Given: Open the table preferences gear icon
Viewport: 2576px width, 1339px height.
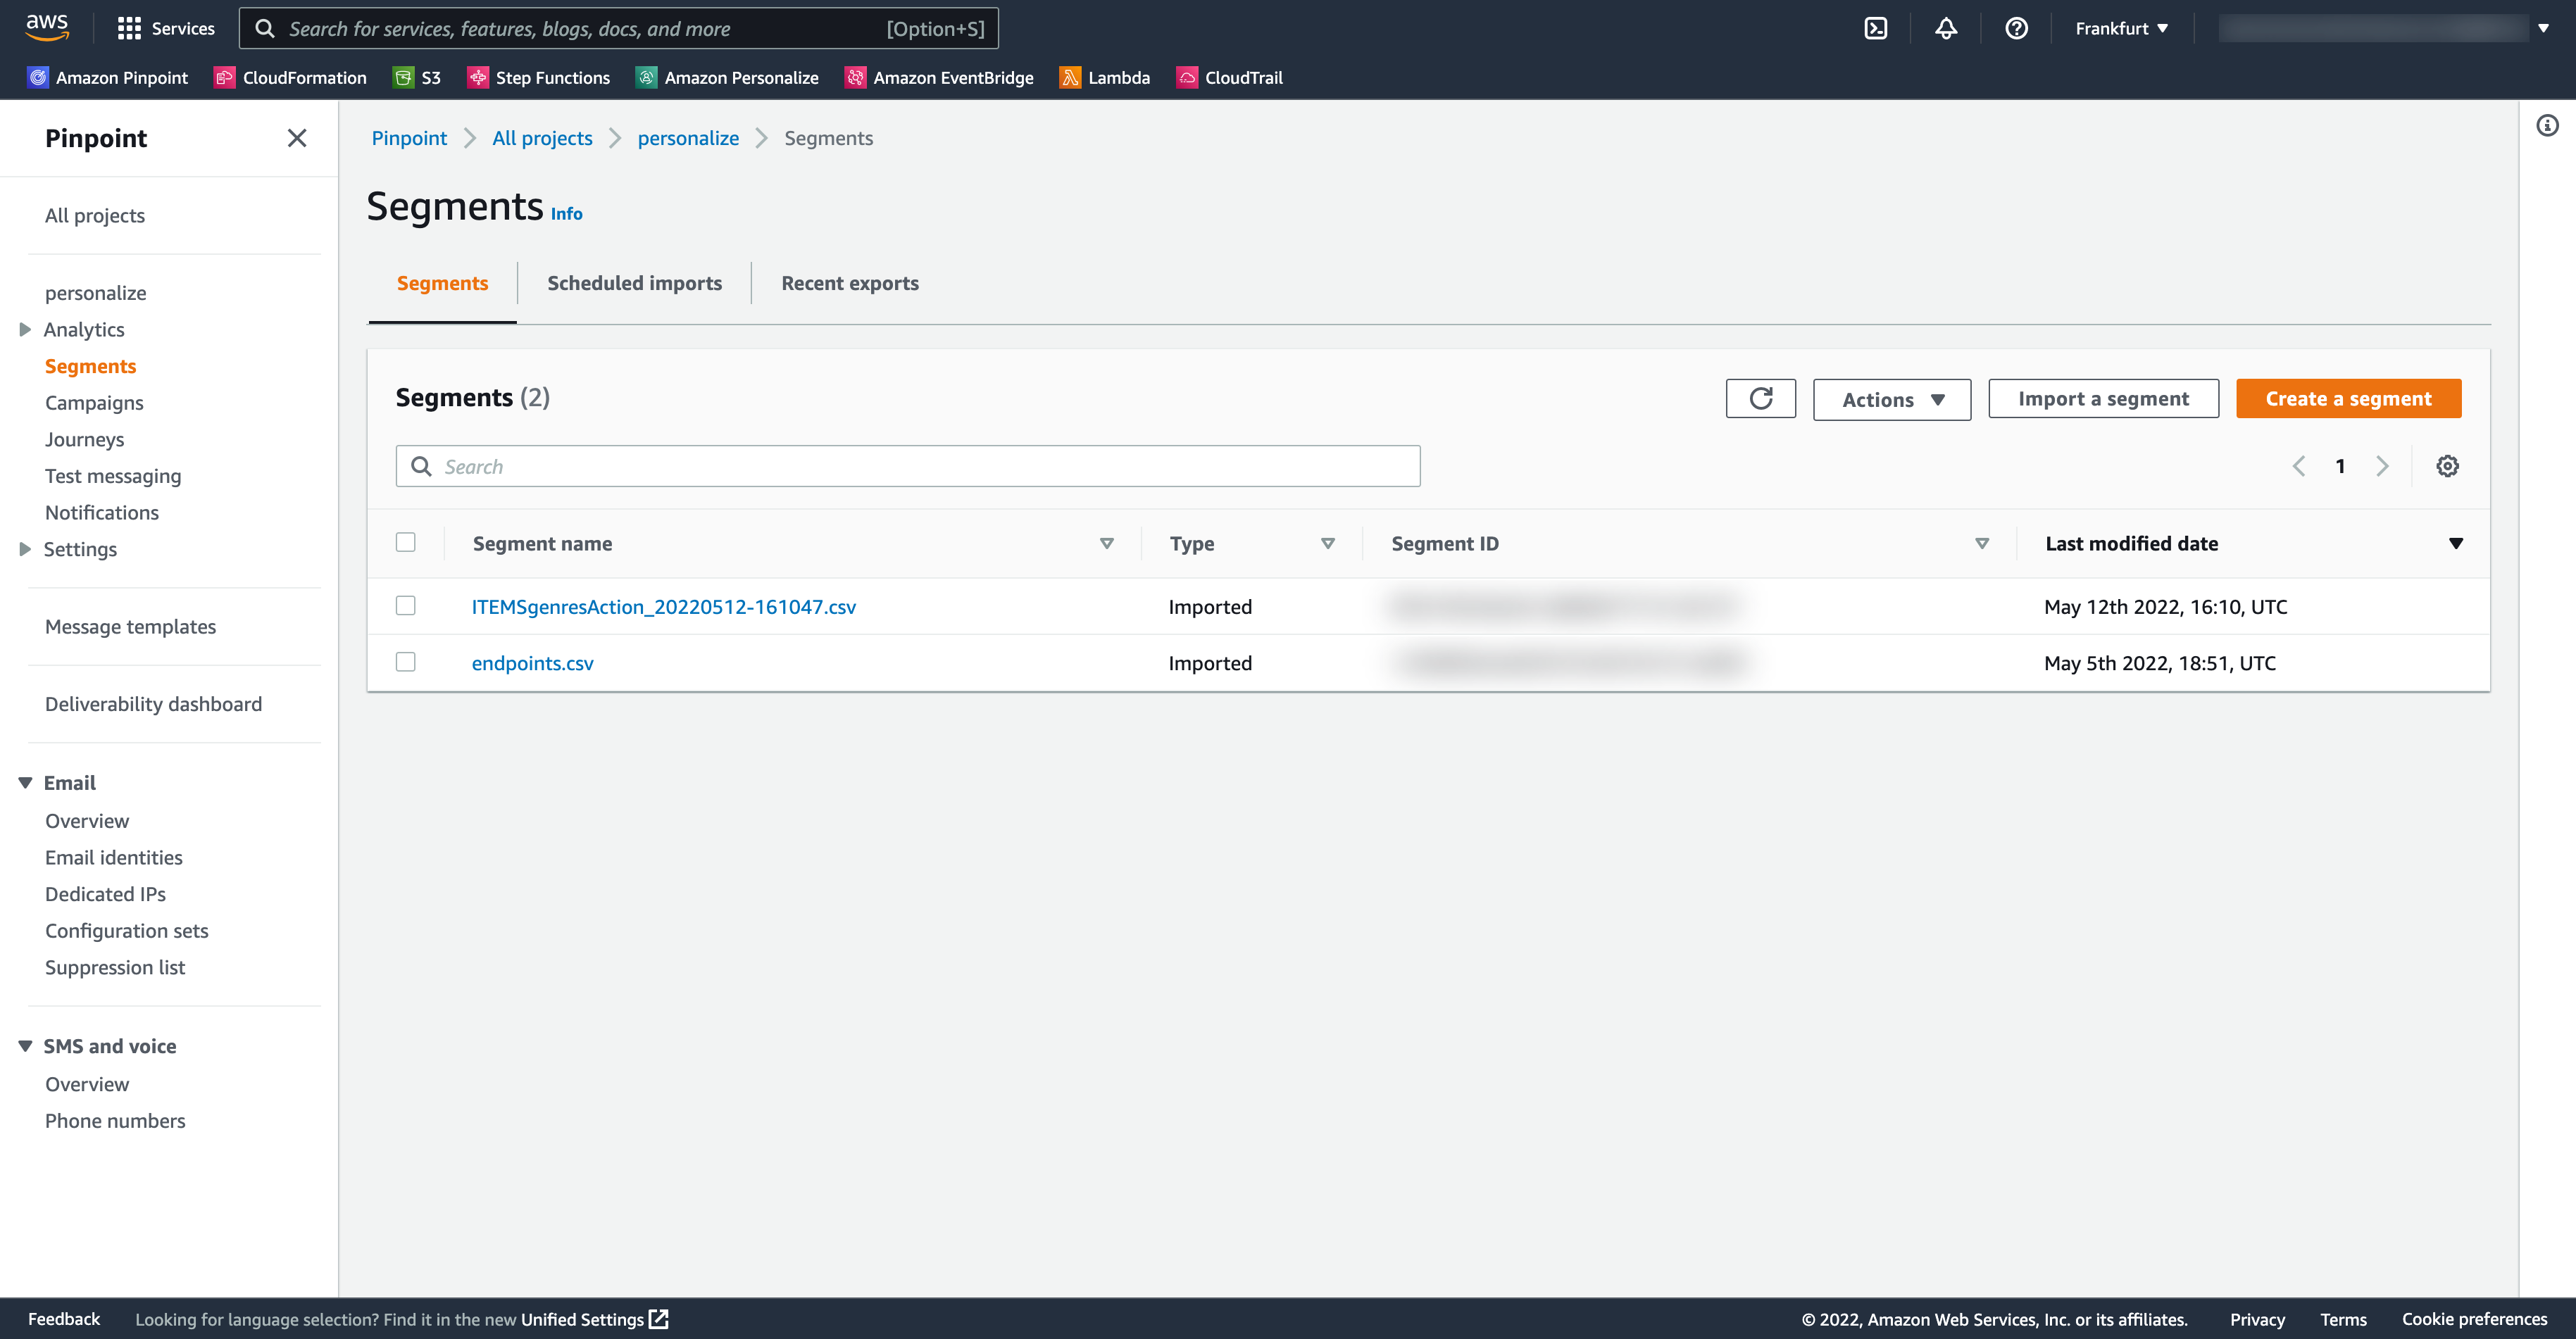Looking at the screenshot, I should coord(2447,466).
